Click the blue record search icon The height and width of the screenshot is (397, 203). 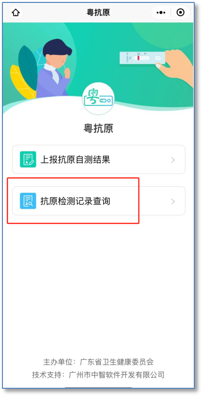point(28,201)
